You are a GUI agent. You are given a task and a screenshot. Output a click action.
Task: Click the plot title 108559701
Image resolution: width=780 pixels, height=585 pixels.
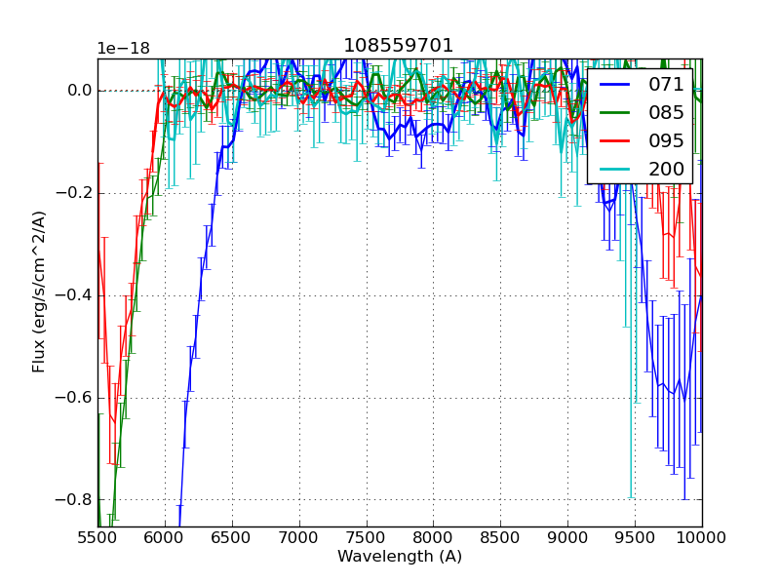(399, 46)
